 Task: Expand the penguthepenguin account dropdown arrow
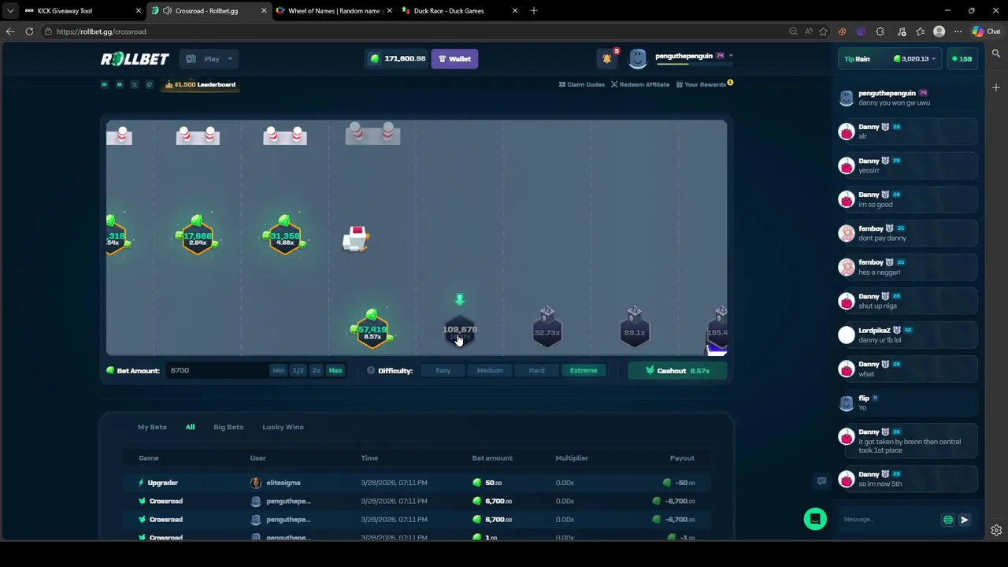point(731,56)
